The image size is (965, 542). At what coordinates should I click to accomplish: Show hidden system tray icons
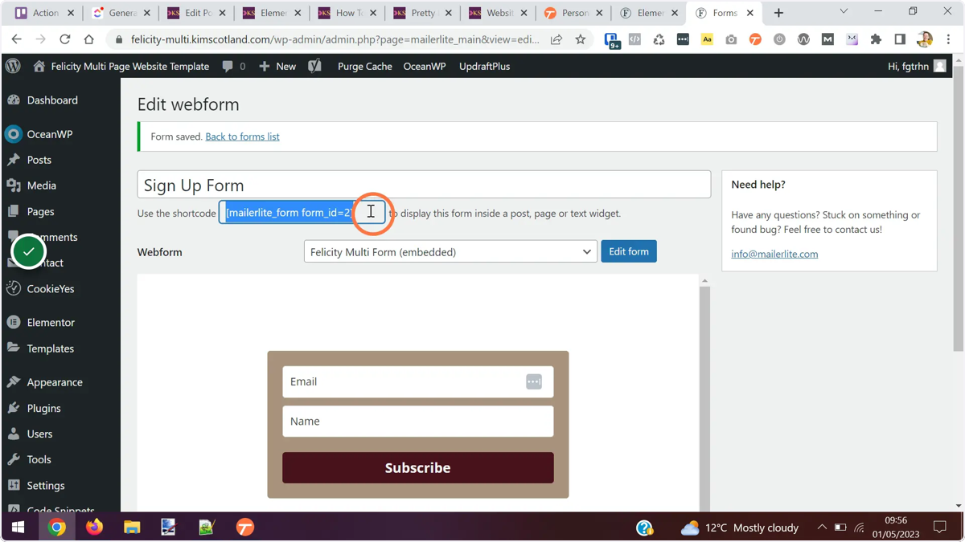click(x=822, y=528)
